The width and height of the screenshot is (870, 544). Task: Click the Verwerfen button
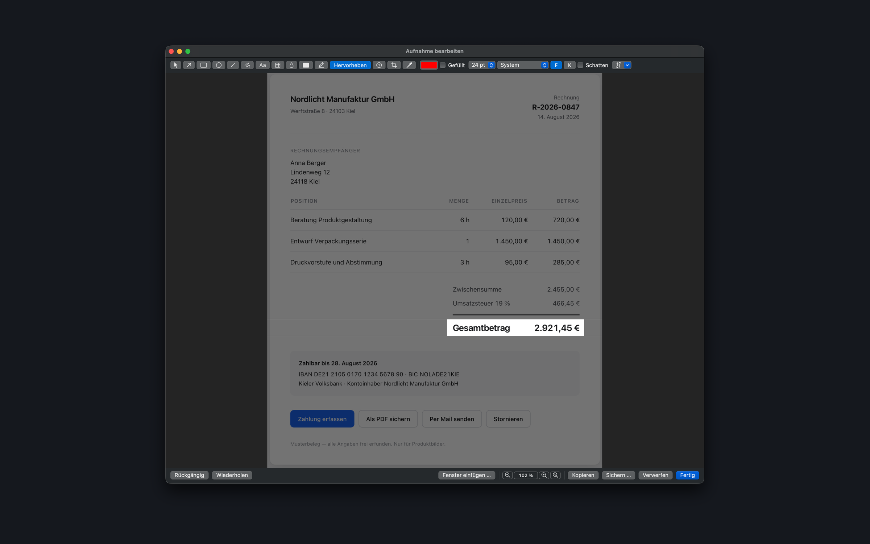(655, 475)
